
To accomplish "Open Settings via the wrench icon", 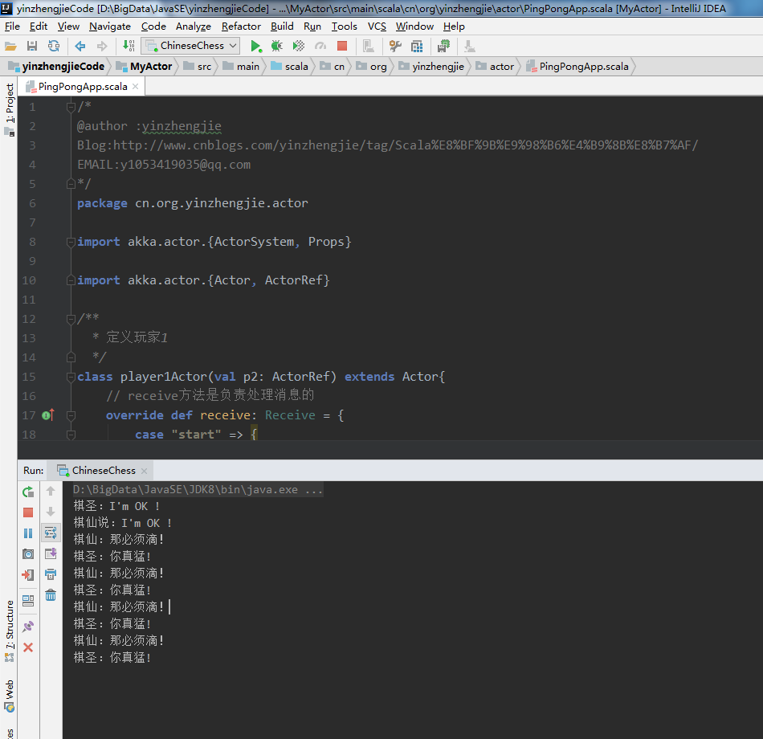I will tap(395, 47).
